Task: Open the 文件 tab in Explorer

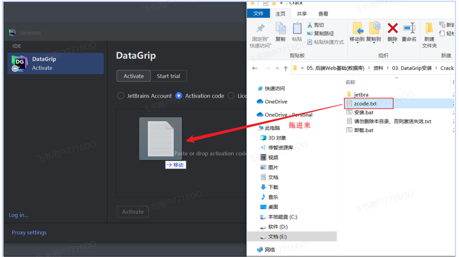Action: (x=258, y=13)
